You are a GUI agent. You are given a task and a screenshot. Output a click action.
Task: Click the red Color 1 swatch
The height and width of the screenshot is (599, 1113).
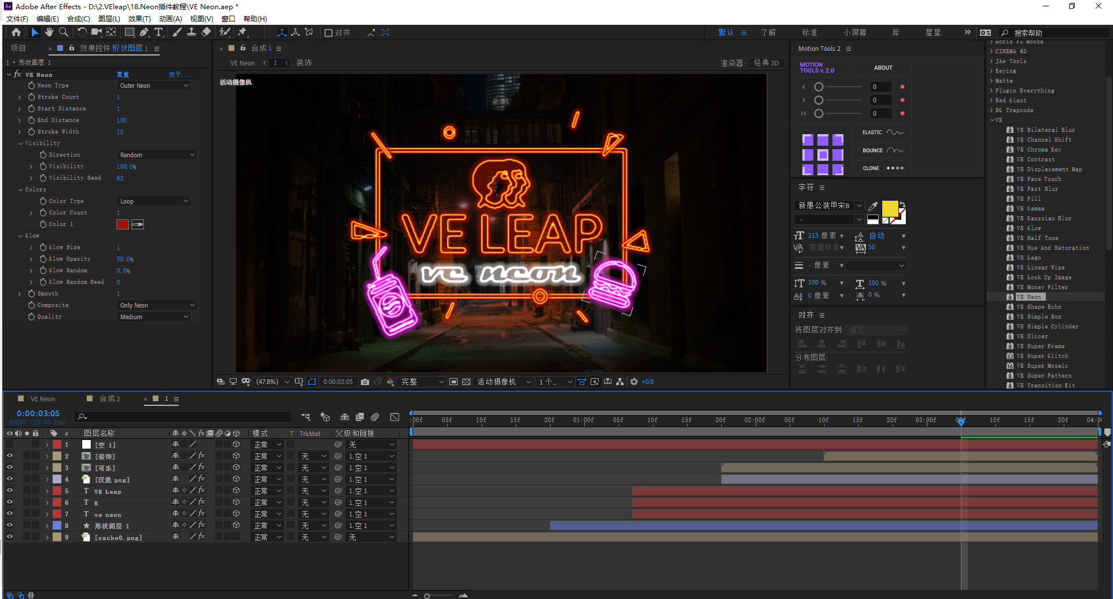(123, 224)
